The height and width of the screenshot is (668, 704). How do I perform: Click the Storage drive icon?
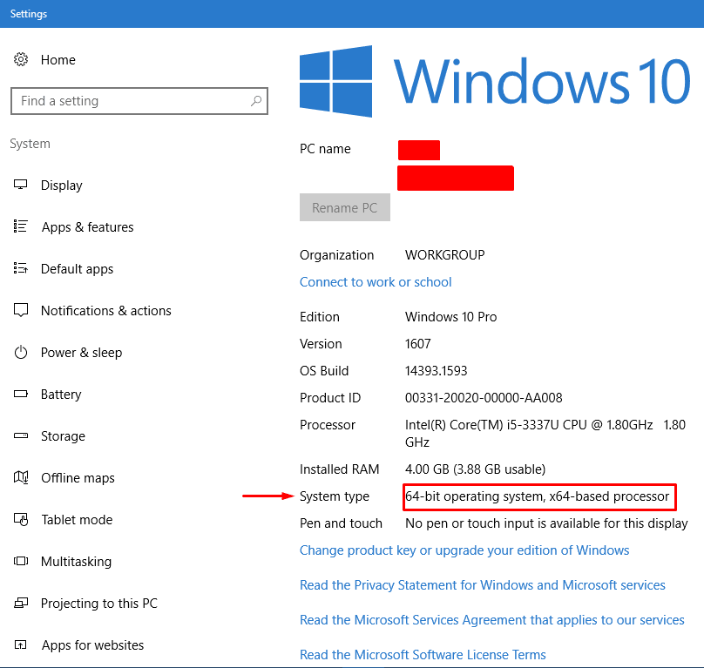pyautogui.click(x=21, y=435)
